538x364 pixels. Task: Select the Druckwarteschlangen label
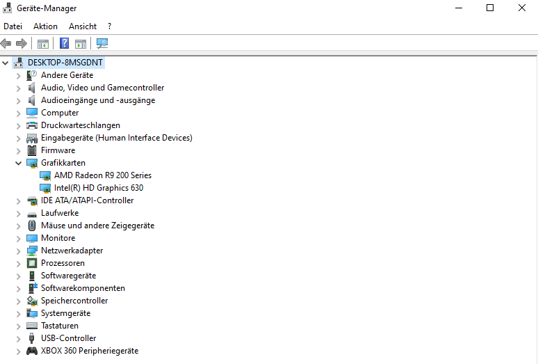81,125
